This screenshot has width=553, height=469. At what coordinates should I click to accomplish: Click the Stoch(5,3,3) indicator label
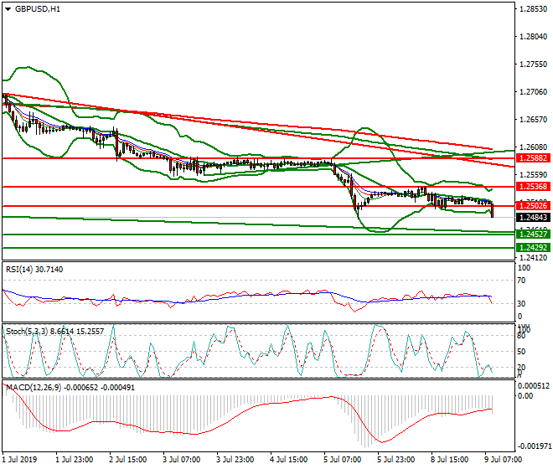click(50, 332)
